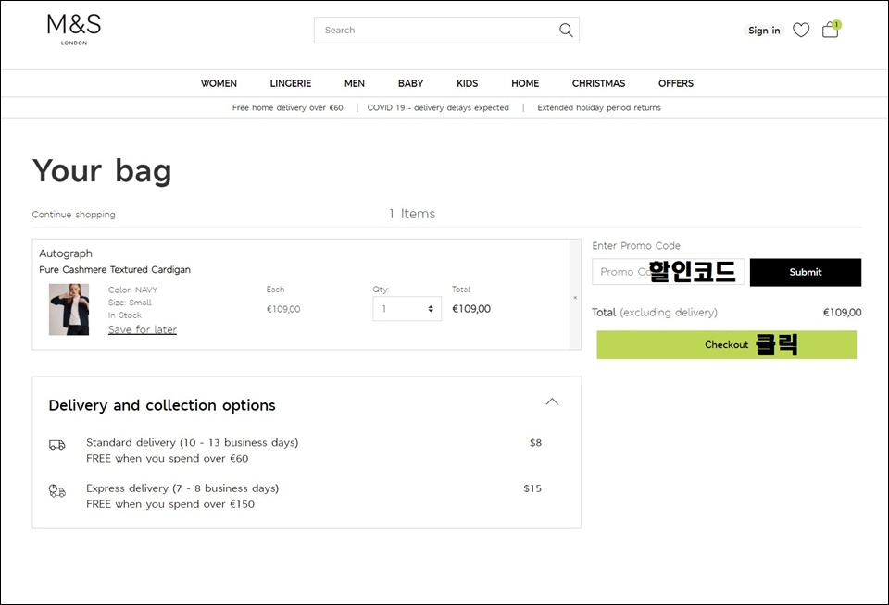
Task: Click the $15 express delivery price
Action: [532, 488]
